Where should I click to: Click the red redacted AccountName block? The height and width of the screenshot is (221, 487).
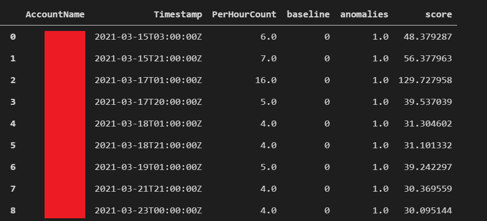[x=65, y=124]
